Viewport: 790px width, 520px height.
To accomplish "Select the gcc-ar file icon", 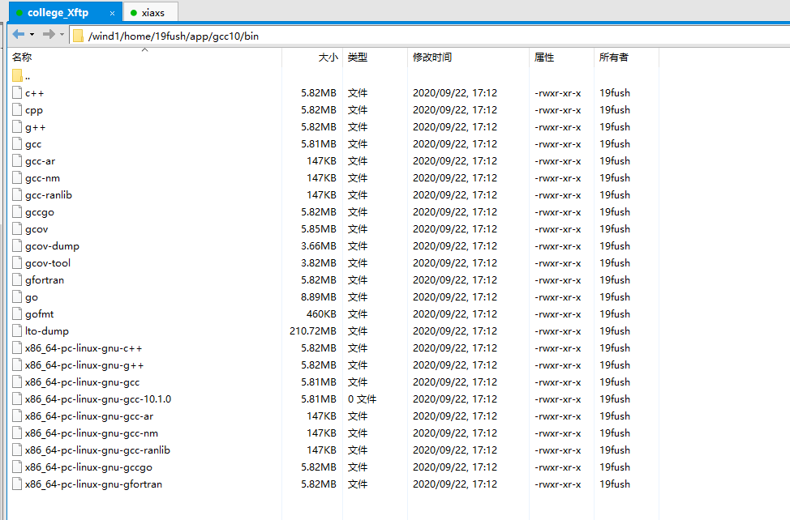I will 17,161.
